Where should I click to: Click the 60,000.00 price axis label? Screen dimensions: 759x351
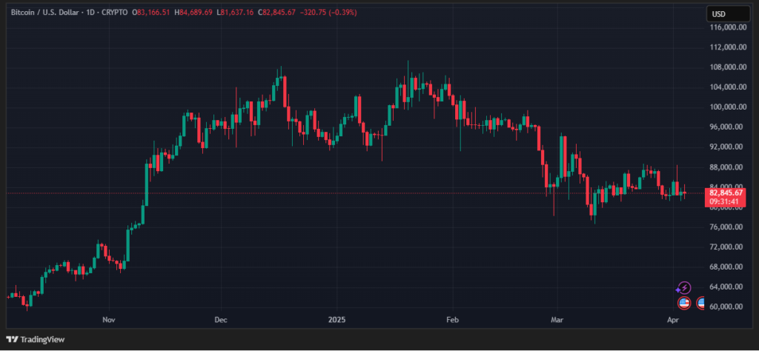point(728,307)
